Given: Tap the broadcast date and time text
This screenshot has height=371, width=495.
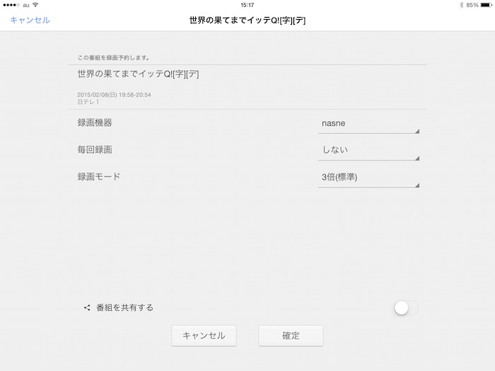Looking at the screenshot, I should (x=114, y=95).
